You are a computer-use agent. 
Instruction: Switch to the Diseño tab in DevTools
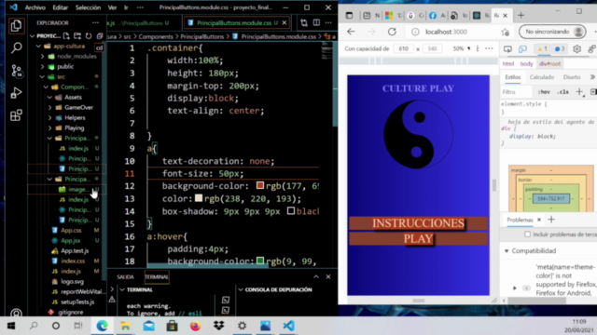pos(572,77)
